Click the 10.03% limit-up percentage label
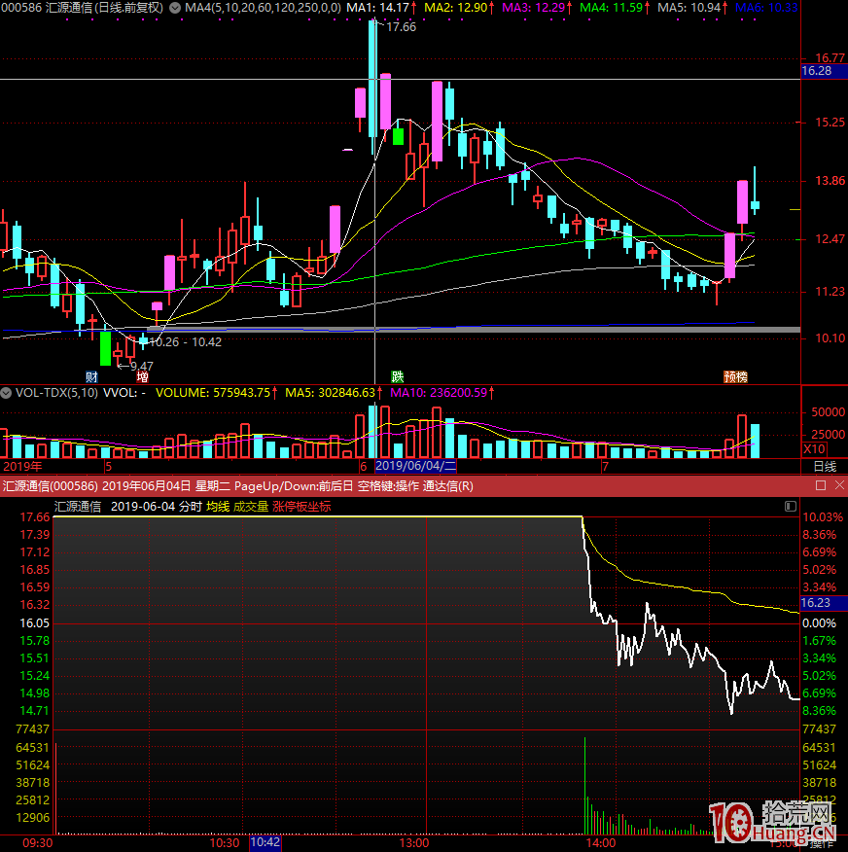This screenshot has height=852, width=848. pos(823,517)
